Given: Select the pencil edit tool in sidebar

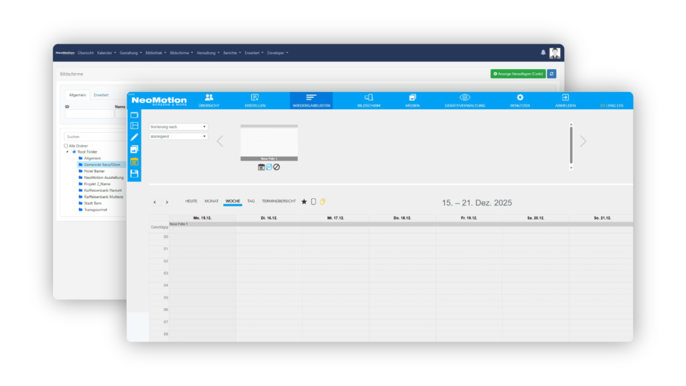Looking at the screenshot, I should pos(134,137).
